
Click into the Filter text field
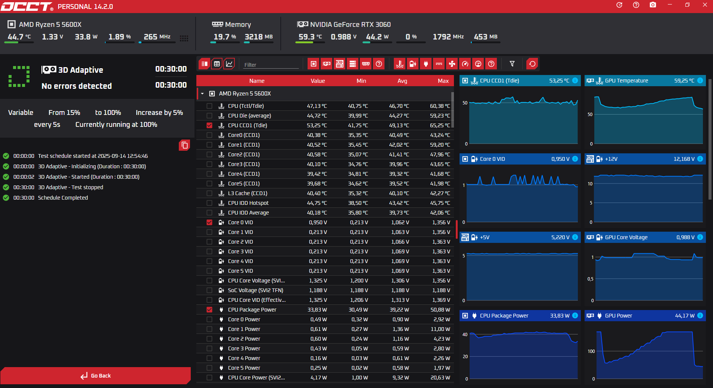point(271,65)
